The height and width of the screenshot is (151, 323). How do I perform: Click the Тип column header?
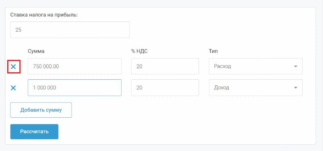point(213,51)
